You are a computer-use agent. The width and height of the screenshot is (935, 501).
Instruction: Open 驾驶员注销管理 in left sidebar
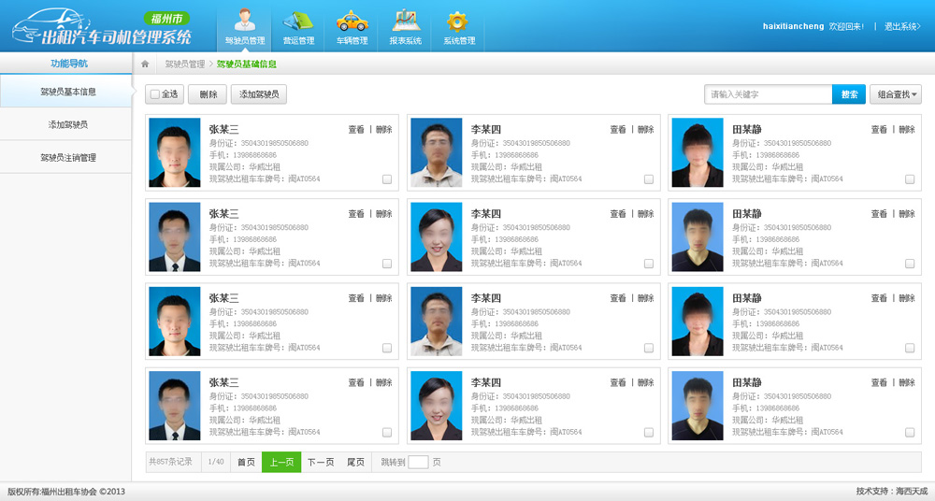pyautogui.click(x=67, y=158)
